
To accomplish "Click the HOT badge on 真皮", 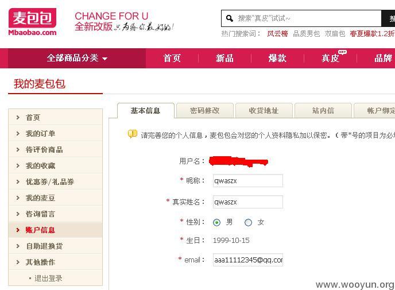I will (342, 52).
